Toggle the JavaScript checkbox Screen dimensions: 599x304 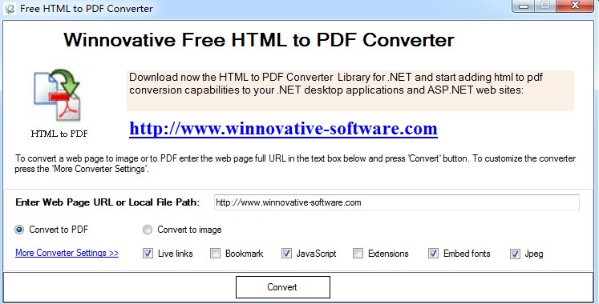(286, 254)
